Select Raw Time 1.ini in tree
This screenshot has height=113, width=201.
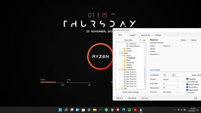point(131,72)
